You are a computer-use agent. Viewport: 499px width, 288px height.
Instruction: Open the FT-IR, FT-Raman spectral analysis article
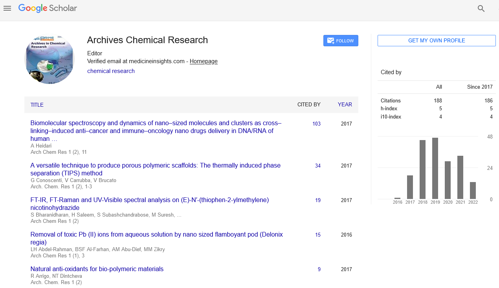point(149,204)
